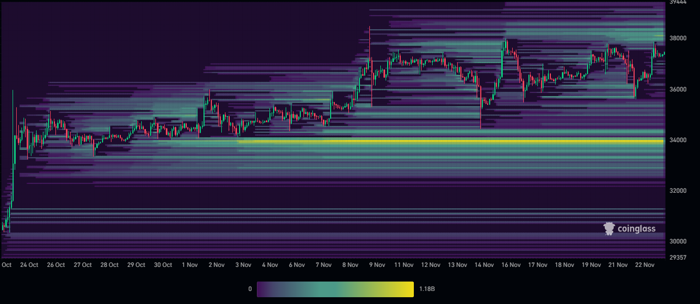
Task: Click the legend minimum value 0
Action: pyautogui.click(x=250, y=289)
